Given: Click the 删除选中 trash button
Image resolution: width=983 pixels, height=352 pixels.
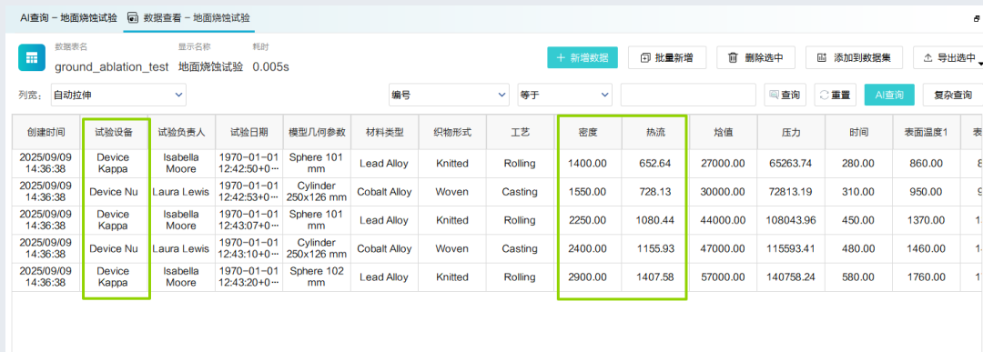Looking at the screenshot, I should click(756, 57).
